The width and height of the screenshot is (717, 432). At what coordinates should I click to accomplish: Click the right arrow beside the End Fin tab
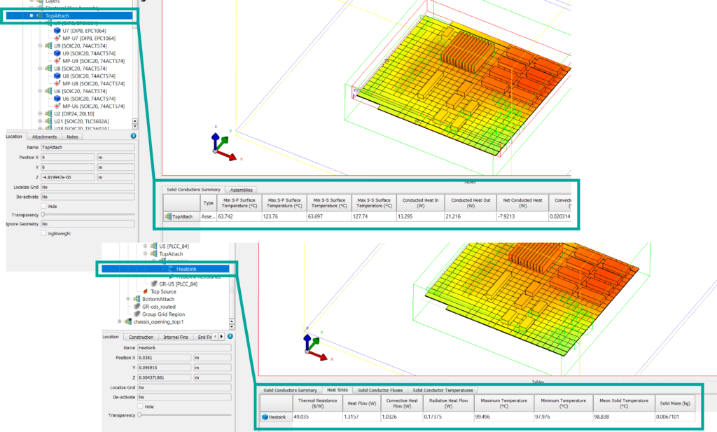coord(221,337)
